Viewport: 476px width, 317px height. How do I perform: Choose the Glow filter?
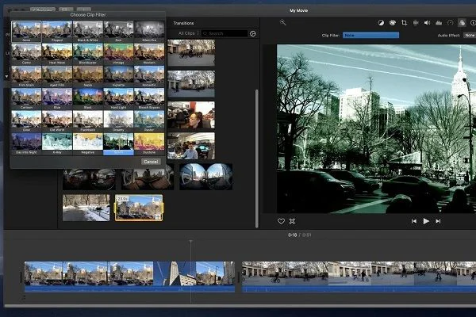tap(26, 121)
